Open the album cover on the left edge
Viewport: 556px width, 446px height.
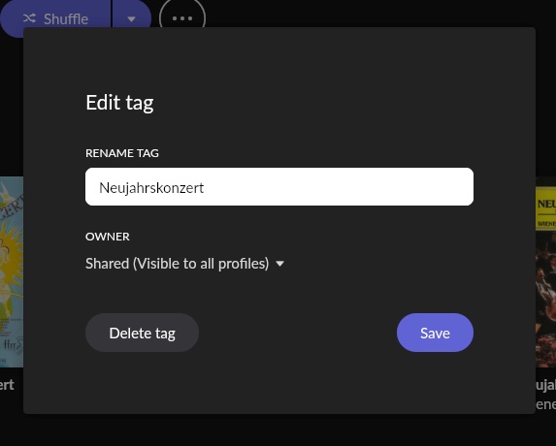click(x=12, y=271)
